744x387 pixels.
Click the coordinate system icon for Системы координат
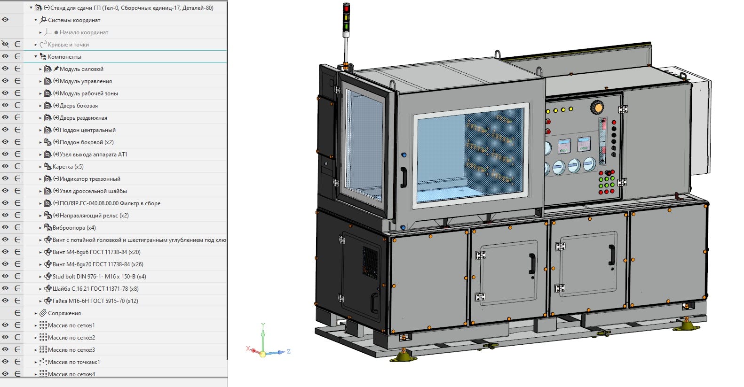43,20
